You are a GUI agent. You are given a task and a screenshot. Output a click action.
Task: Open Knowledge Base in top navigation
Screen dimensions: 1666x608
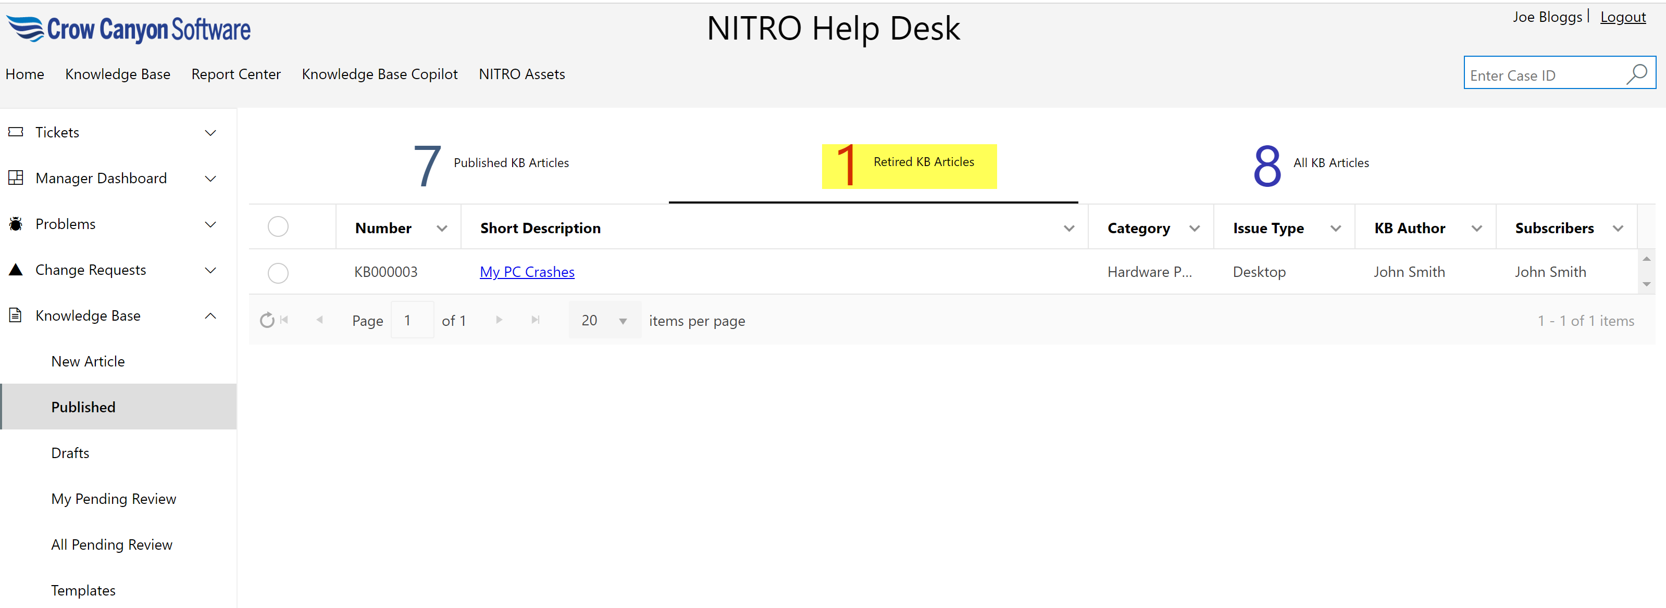click(x=118, y=74)
